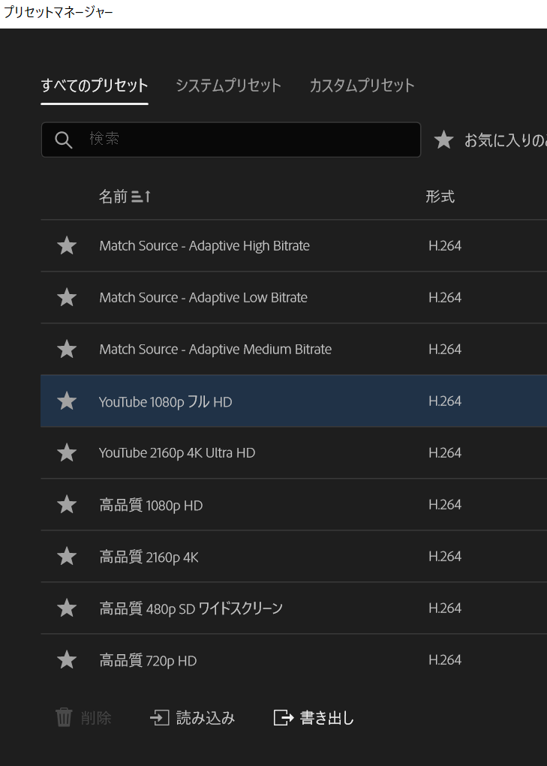The width and height of the screenshot is (547, 766).
Task: Toggle star for Match Source Adaptive High Bitrate
Action: click(x=67, y=245)
